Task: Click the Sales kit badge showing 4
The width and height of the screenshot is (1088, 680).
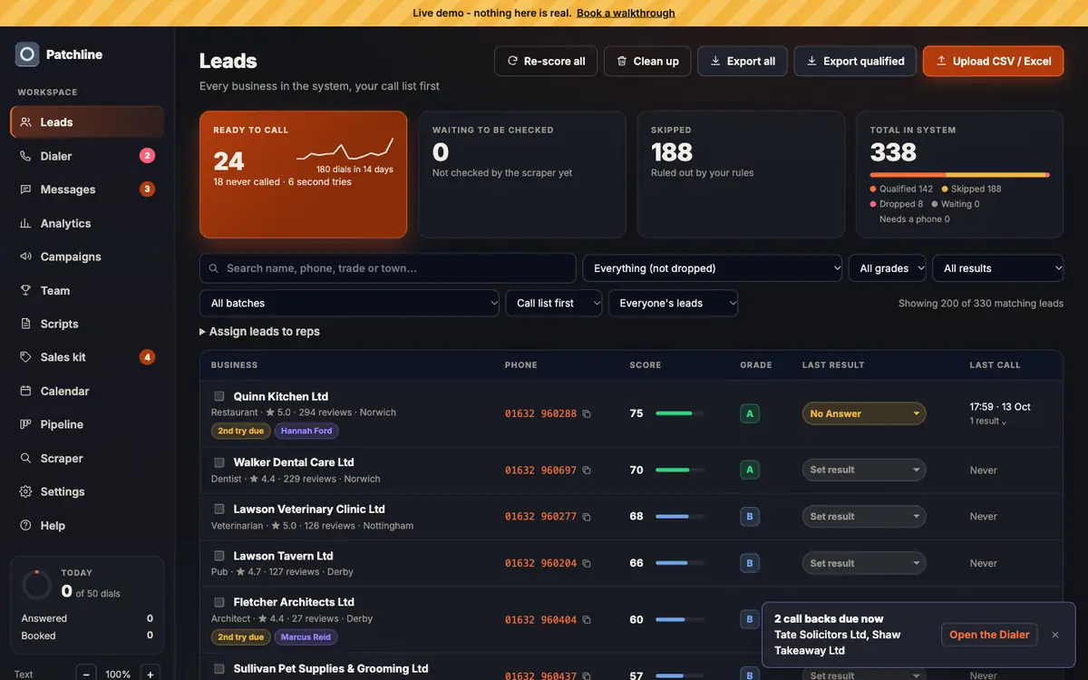Action: pos(147,357)
